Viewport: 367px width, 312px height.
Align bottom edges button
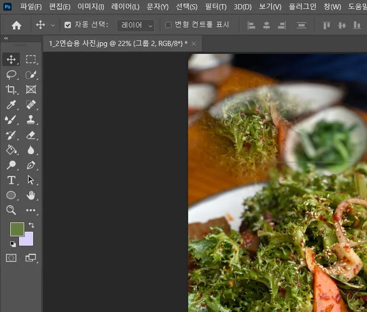pos(357,25)
